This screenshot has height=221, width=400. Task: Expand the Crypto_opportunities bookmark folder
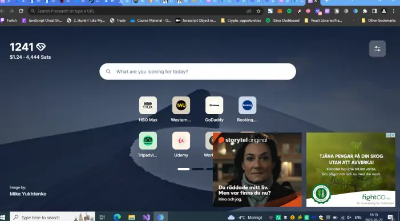click(x=241, y=21)
